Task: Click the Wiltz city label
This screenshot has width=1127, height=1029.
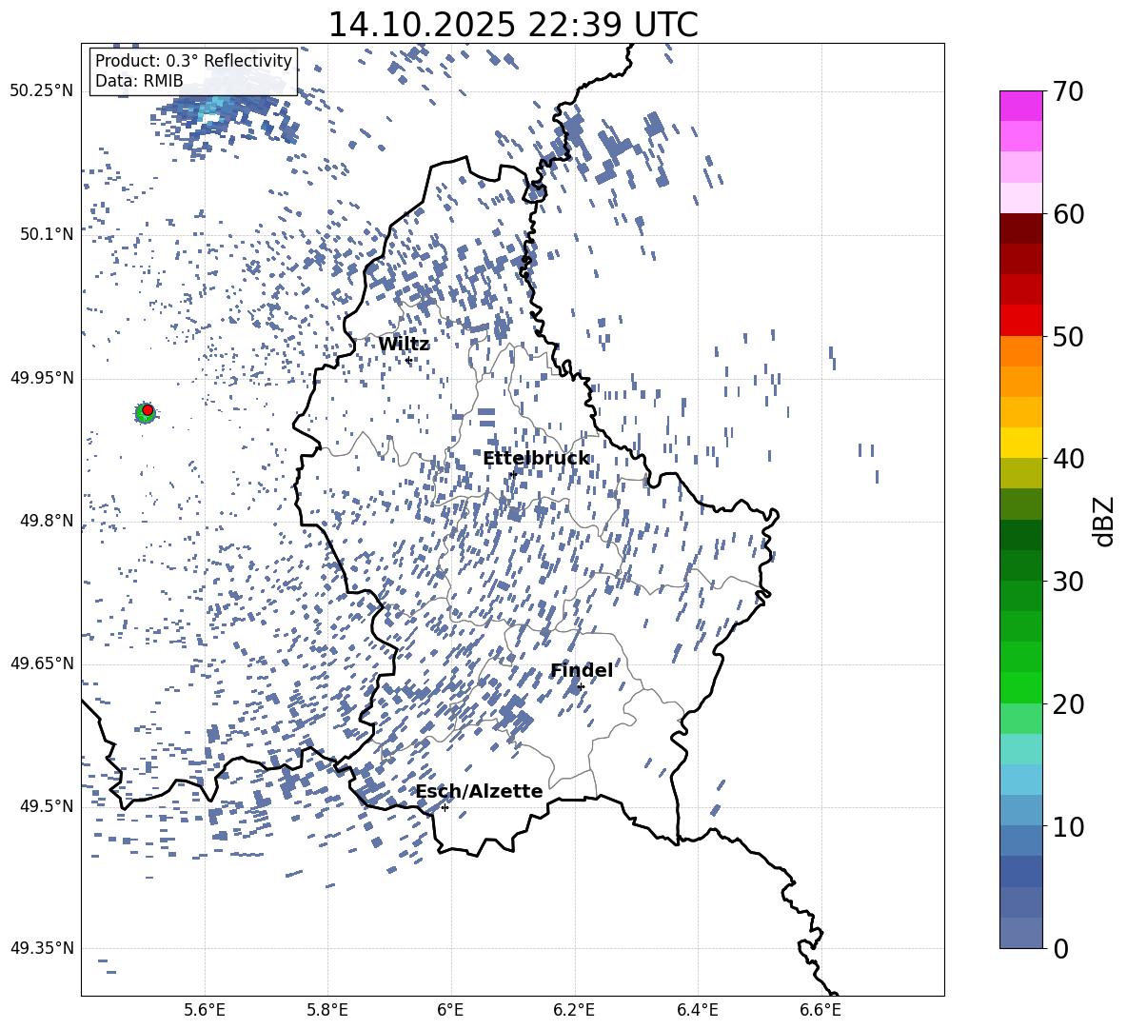Action: (404, 345)
